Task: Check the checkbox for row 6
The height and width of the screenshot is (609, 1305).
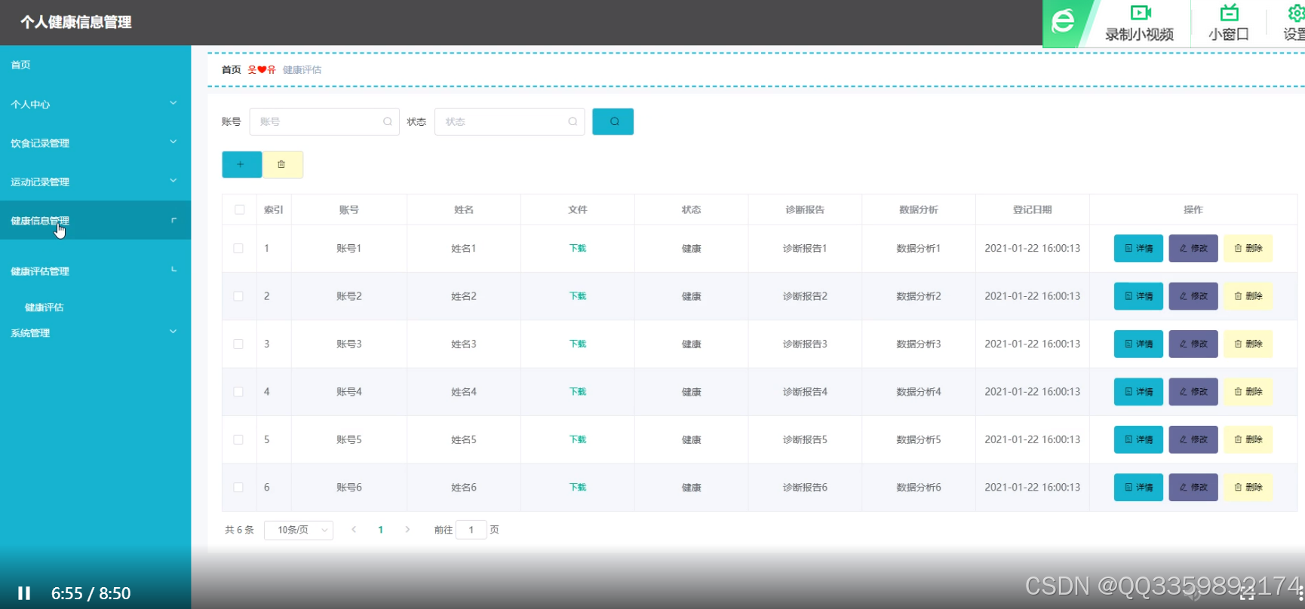Action: pyautogui.click(x=238, y=488)
